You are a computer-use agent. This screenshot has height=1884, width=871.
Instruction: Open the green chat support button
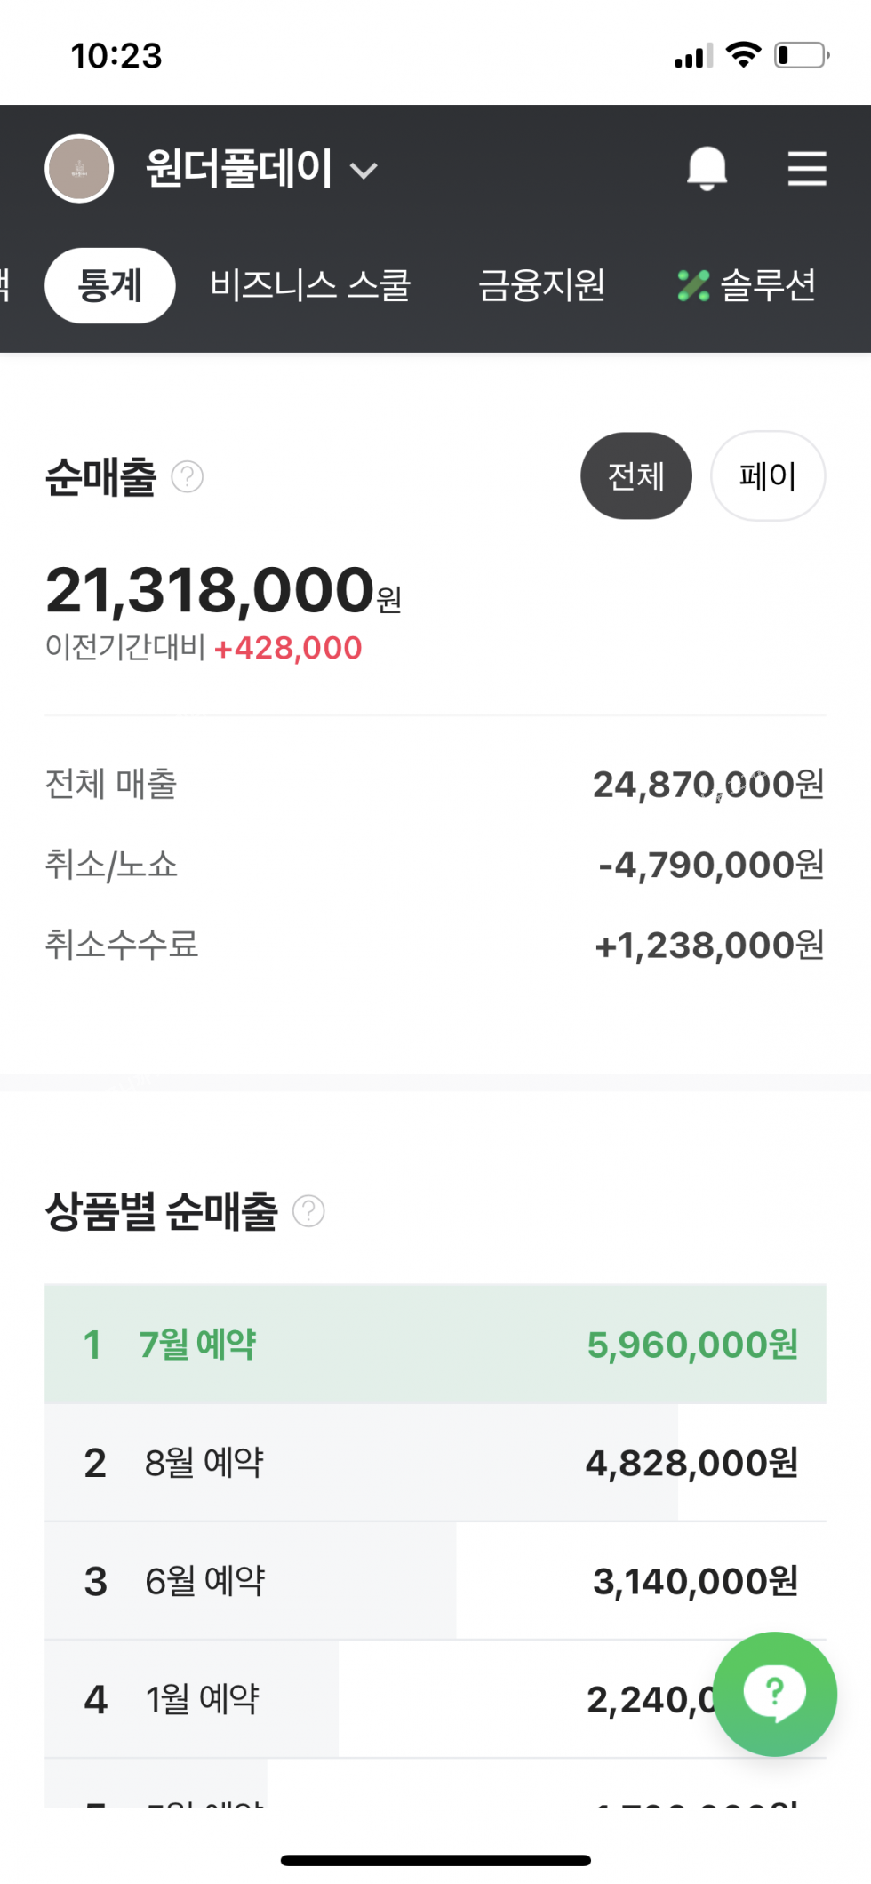[x=774, y=1693]
